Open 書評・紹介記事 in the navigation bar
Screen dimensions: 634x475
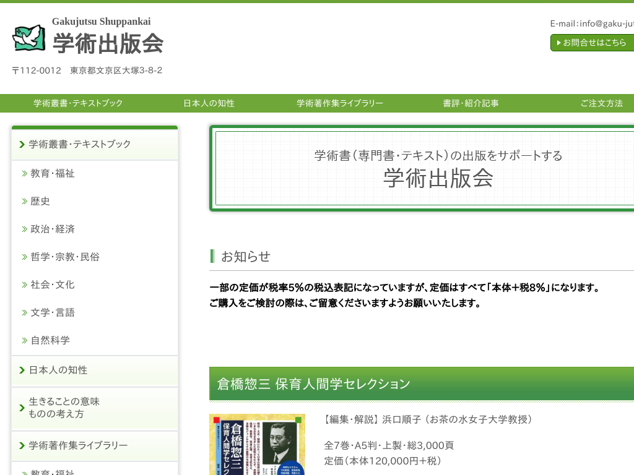[x=471, y=103]
